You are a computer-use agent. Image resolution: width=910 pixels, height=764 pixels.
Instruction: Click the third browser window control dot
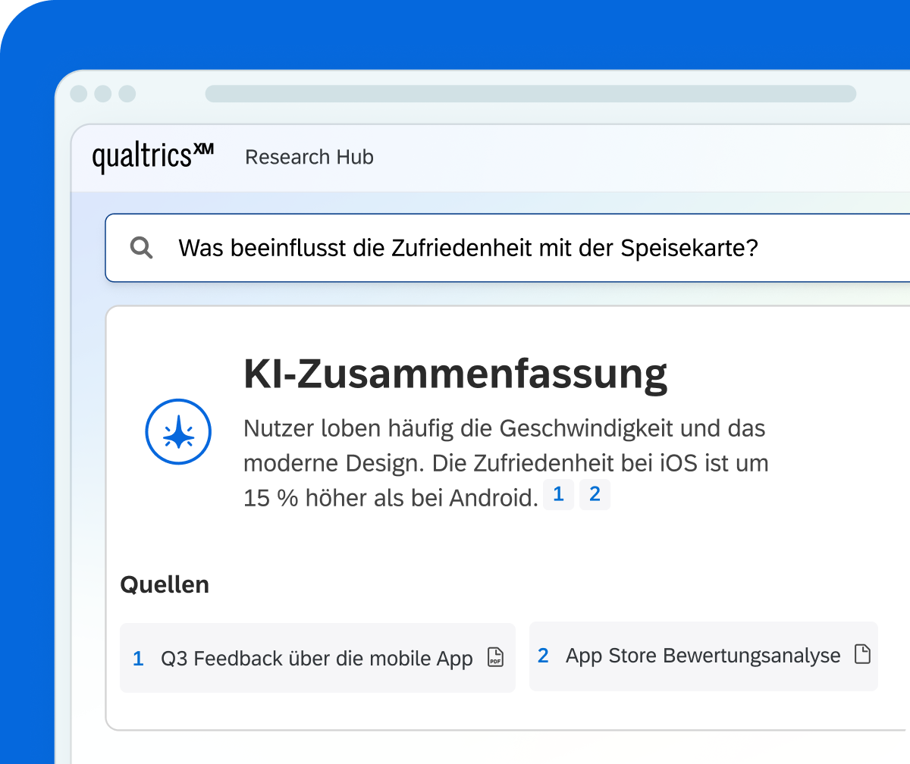(x=127, y=94)
